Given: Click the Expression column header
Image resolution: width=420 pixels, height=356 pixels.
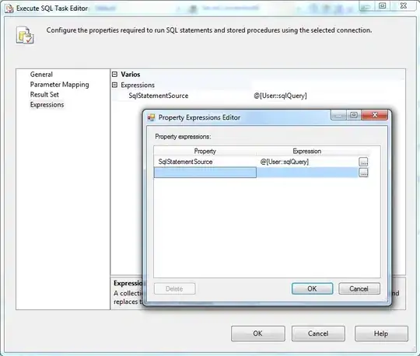Looking at the screenshot, I should click(307, 152).
